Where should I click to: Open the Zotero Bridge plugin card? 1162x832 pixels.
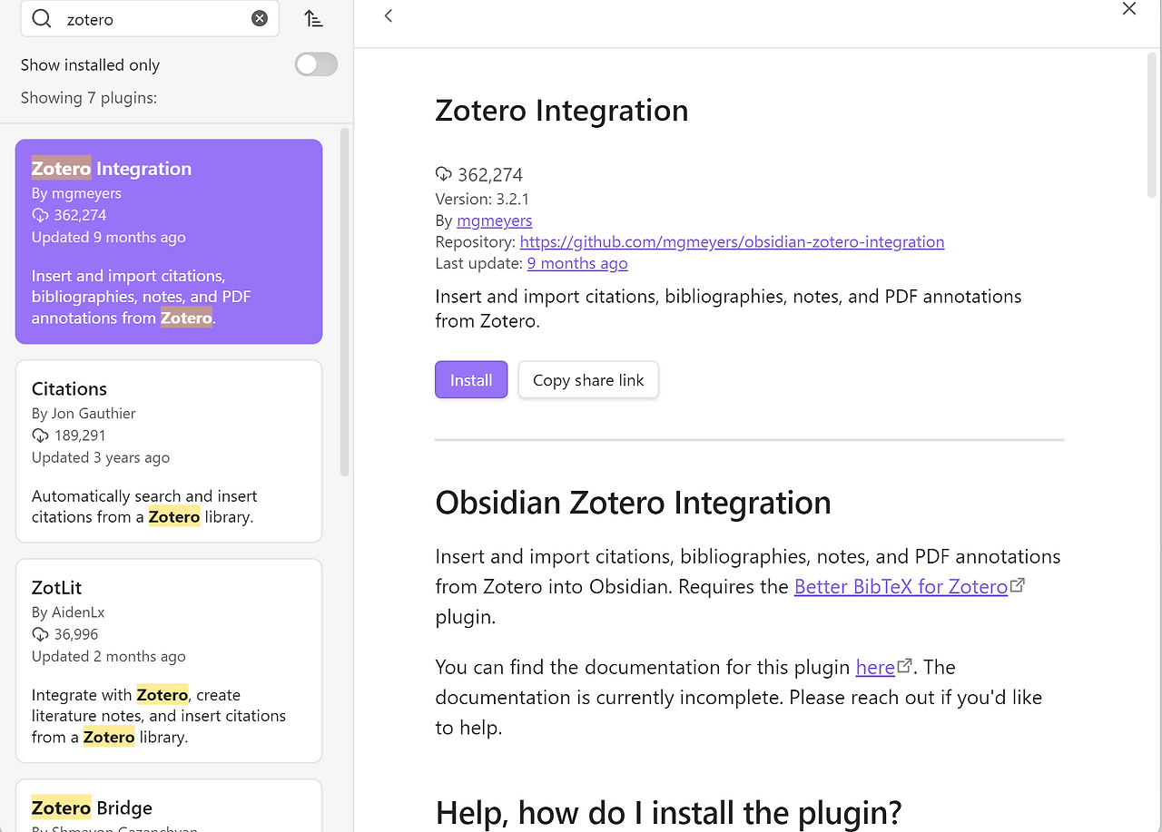(169, 806)
